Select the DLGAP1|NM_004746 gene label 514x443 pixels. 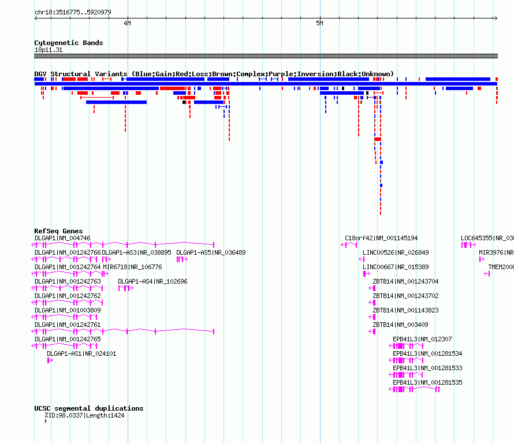pyautogui.click(x=62, y=238)
